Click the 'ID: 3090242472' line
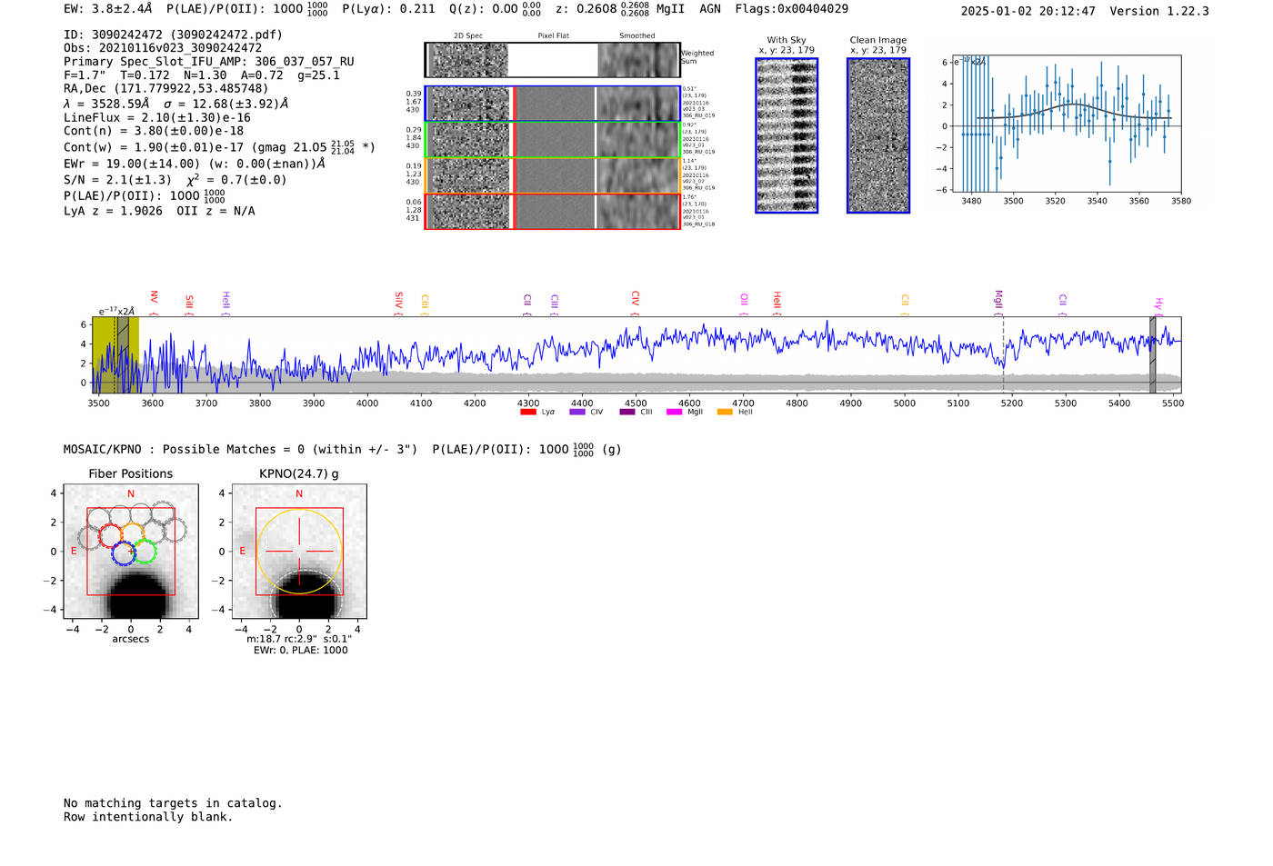 point(173,35)
